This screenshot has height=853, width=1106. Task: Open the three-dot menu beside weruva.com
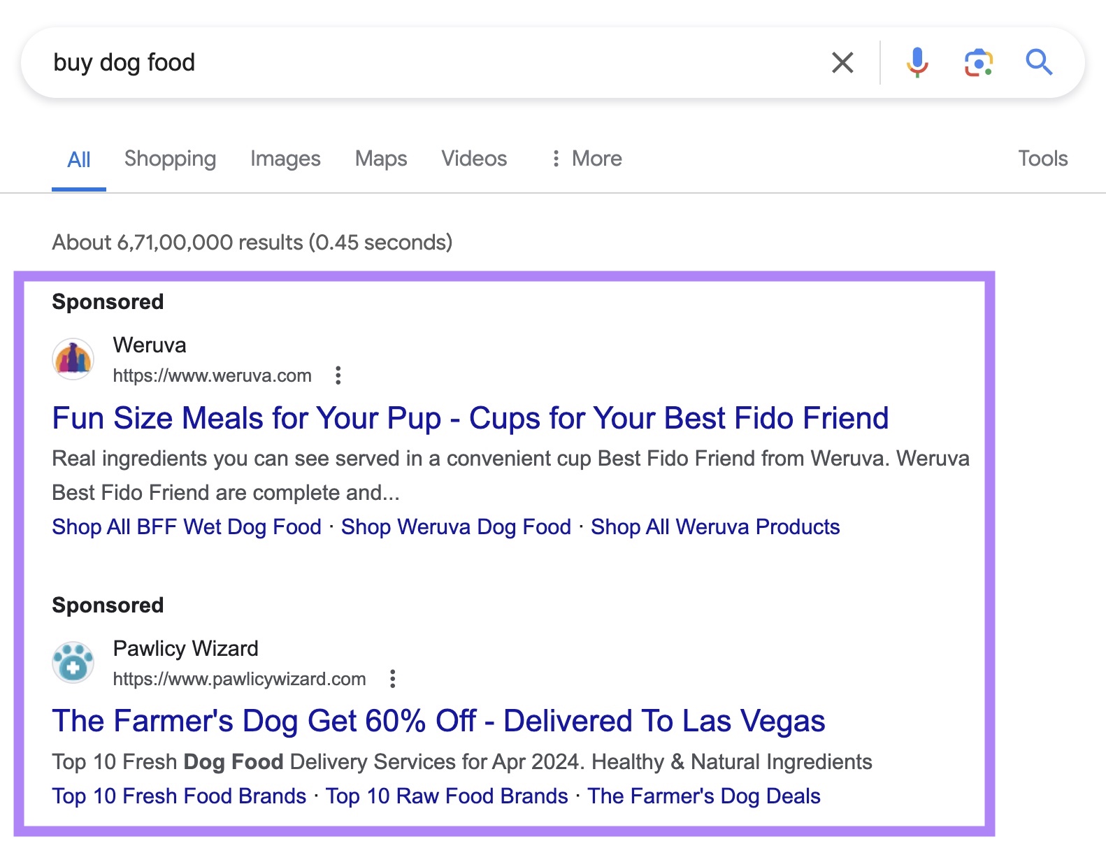[339, 375]
